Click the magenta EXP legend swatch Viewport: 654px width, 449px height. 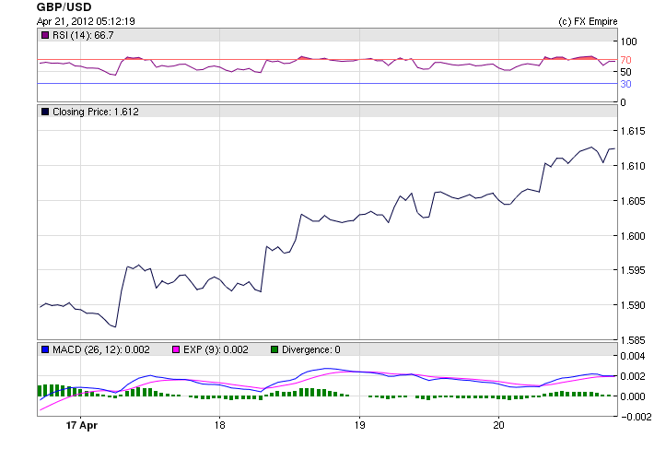[176, 349]
